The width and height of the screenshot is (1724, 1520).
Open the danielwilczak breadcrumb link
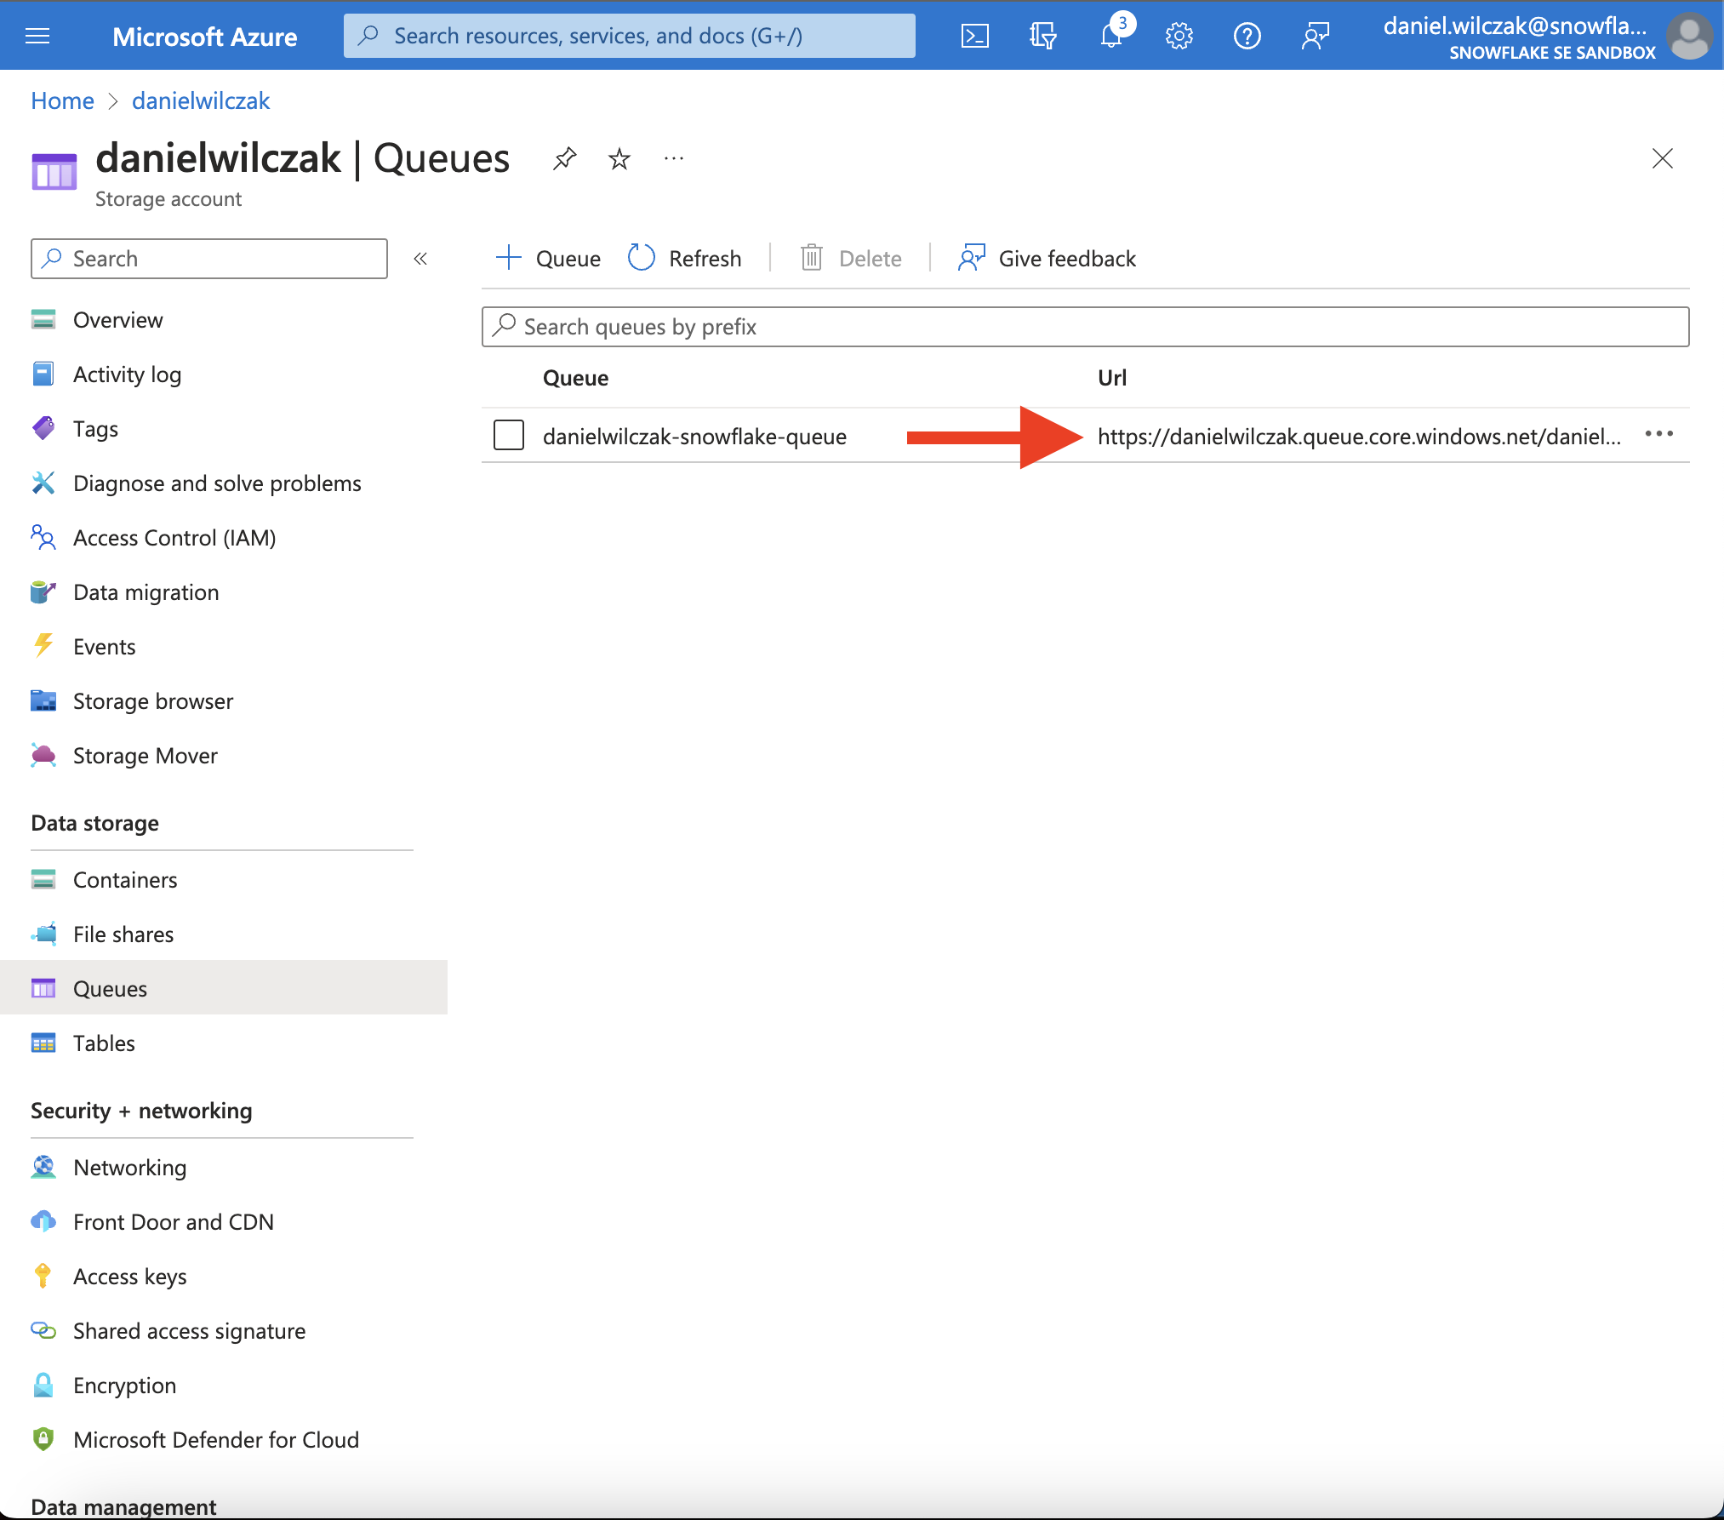[201, 100]
